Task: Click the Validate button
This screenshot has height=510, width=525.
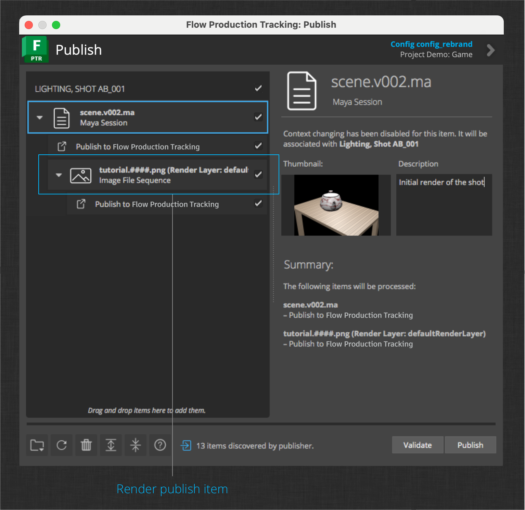Action: (418, 445)
